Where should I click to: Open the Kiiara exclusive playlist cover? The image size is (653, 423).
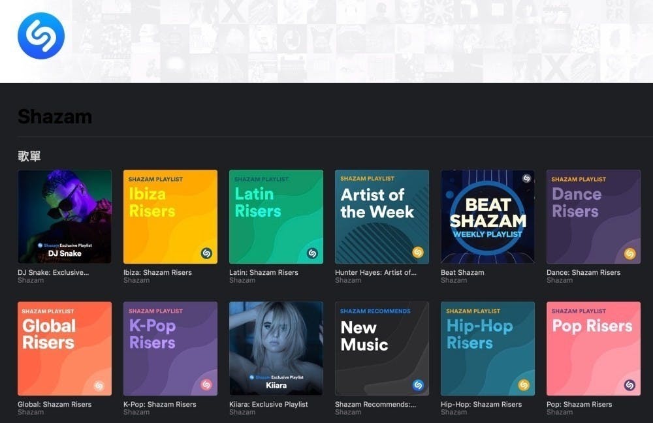click(276, 348)
